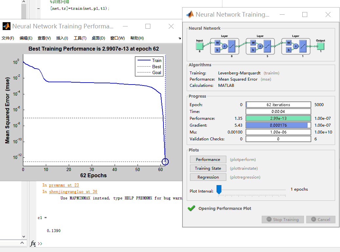Follow the 'premnmx at 23' link
The width and height of the screenshot is (340, 252).
coord(64,185)
